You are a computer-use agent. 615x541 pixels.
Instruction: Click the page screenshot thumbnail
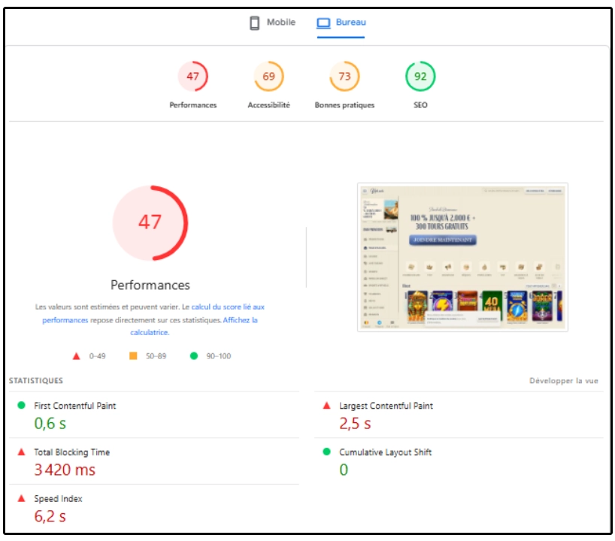[462, 257]
